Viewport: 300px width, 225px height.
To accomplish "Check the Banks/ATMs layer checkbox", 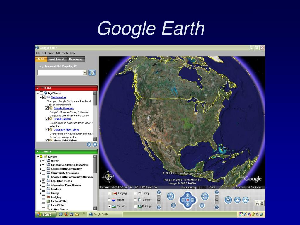I will pos(43,201).
